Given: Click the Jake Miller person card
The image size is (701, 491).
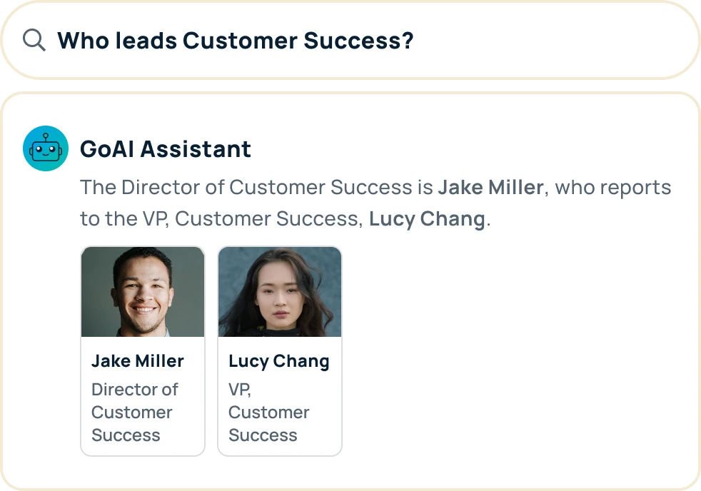Looking at the screenshot, I should coord(143,351).
